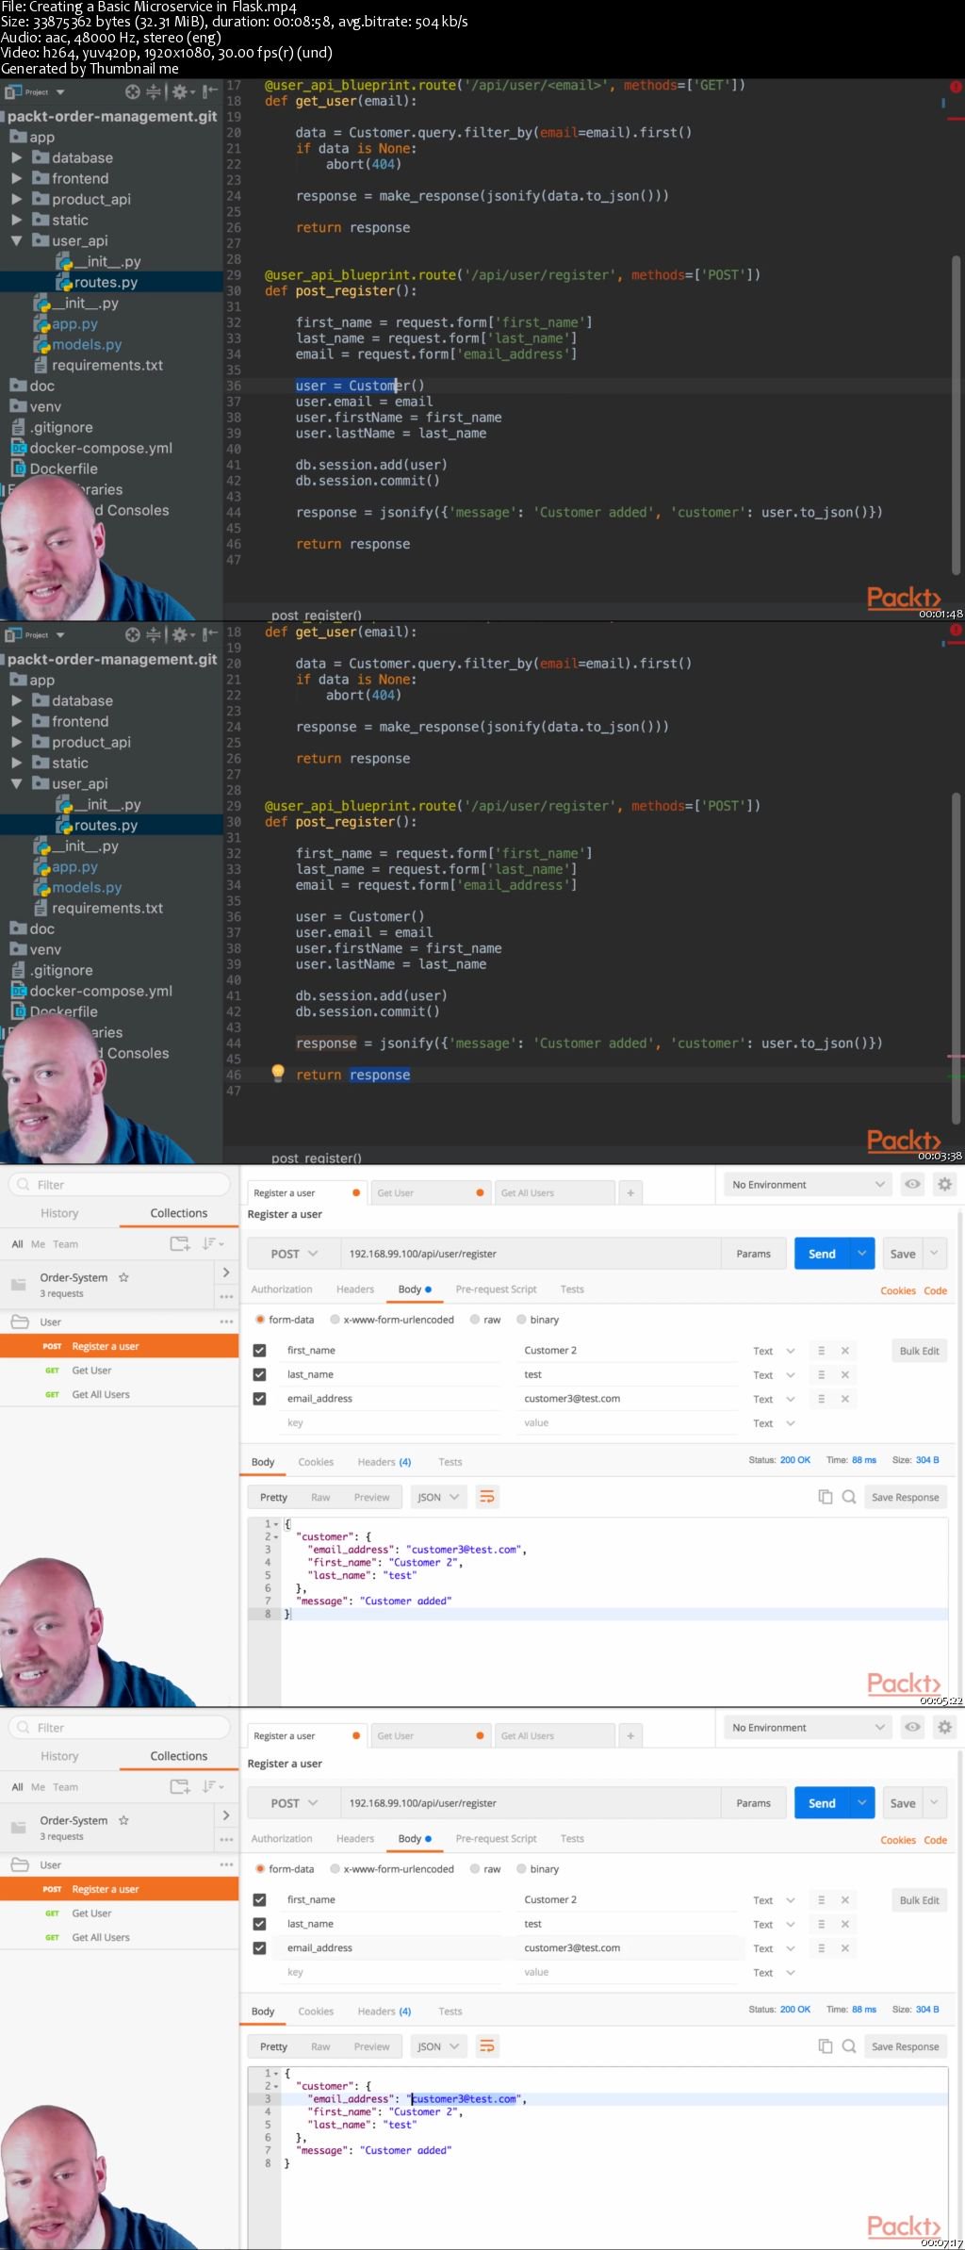Click the yellow lightbulb on line 46
The height and width of the screenshot is (2250, 965).
coord(278,1073)
